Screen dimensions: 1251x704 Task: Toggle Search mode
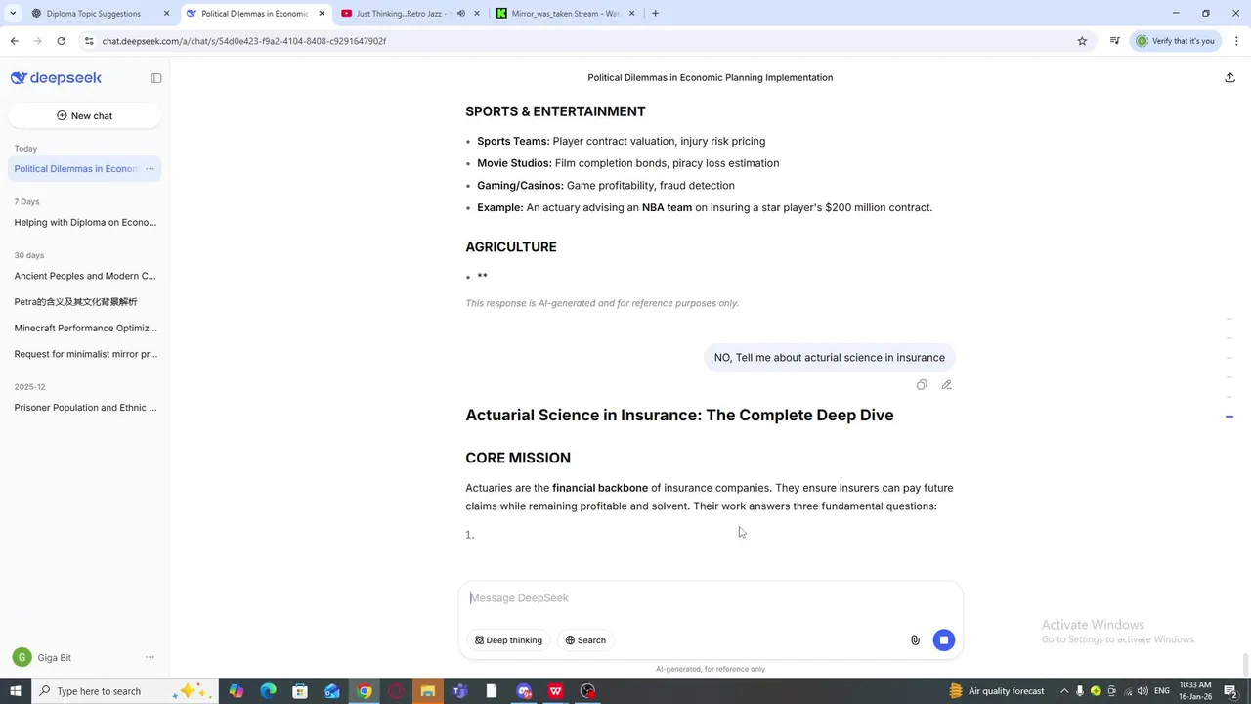coord(585,640)
